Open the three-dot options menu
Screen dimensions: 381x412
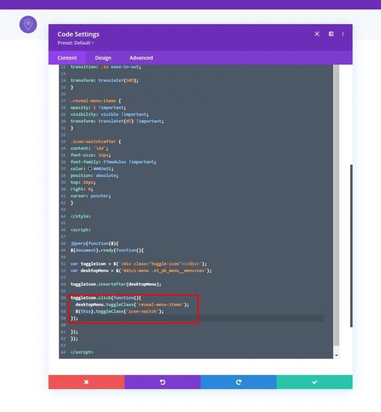[343, 34]
